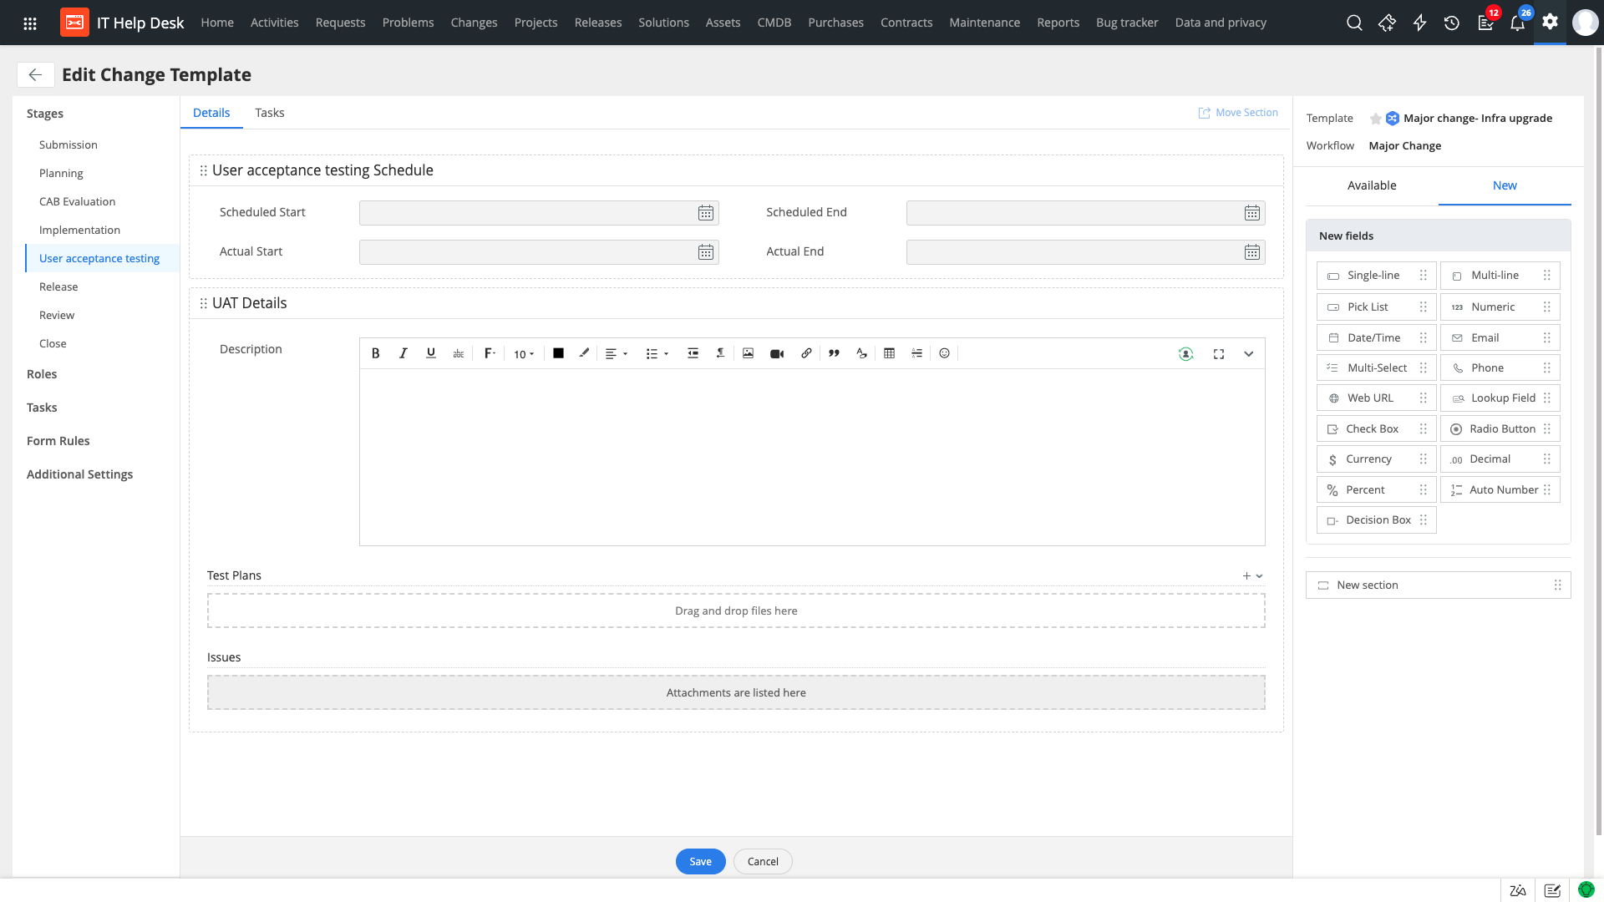This screenshot has width=1604, height=902.
Task: Switch to the Available fields tab
Action: 1371,185
